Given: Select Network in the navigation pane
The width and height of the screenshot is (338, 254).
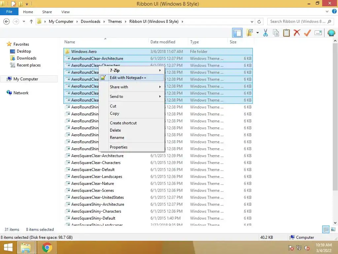Looking at the screenshot, I should (x=21, y=93).
